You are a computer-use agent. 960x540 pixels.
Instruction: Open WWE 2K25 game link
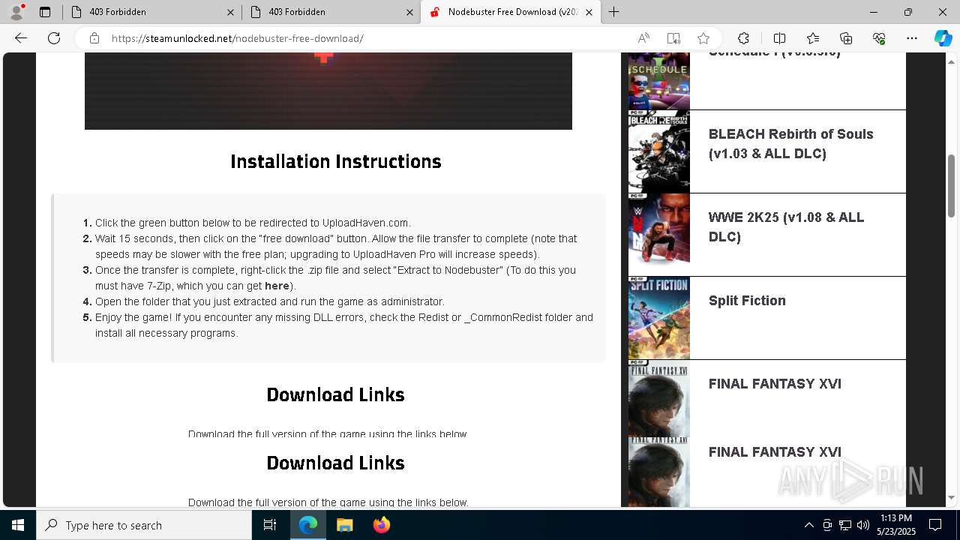coord(786,226)
